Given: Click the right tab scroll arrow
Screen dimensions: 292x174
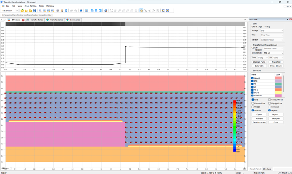Looking at the screenshot, I should pos(245,20).
